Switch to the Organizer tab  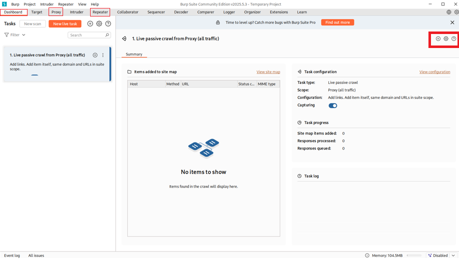(252, 12)
